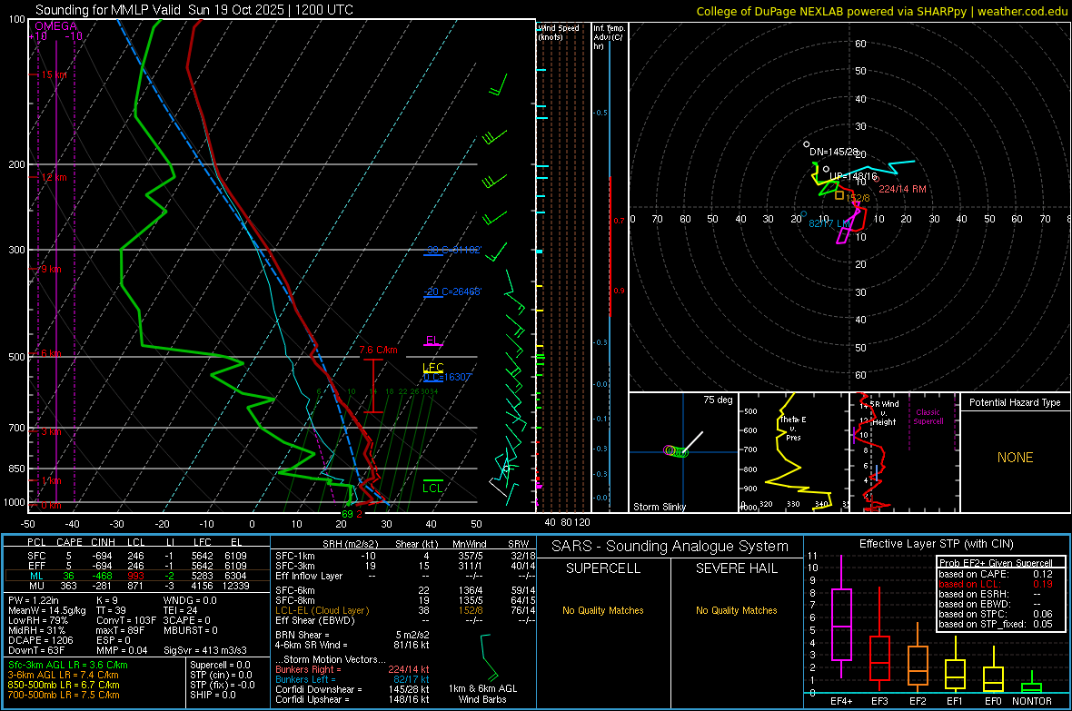Click the NONE hazard type text
Screen dimensions: 1072x711
point(1015,458)
